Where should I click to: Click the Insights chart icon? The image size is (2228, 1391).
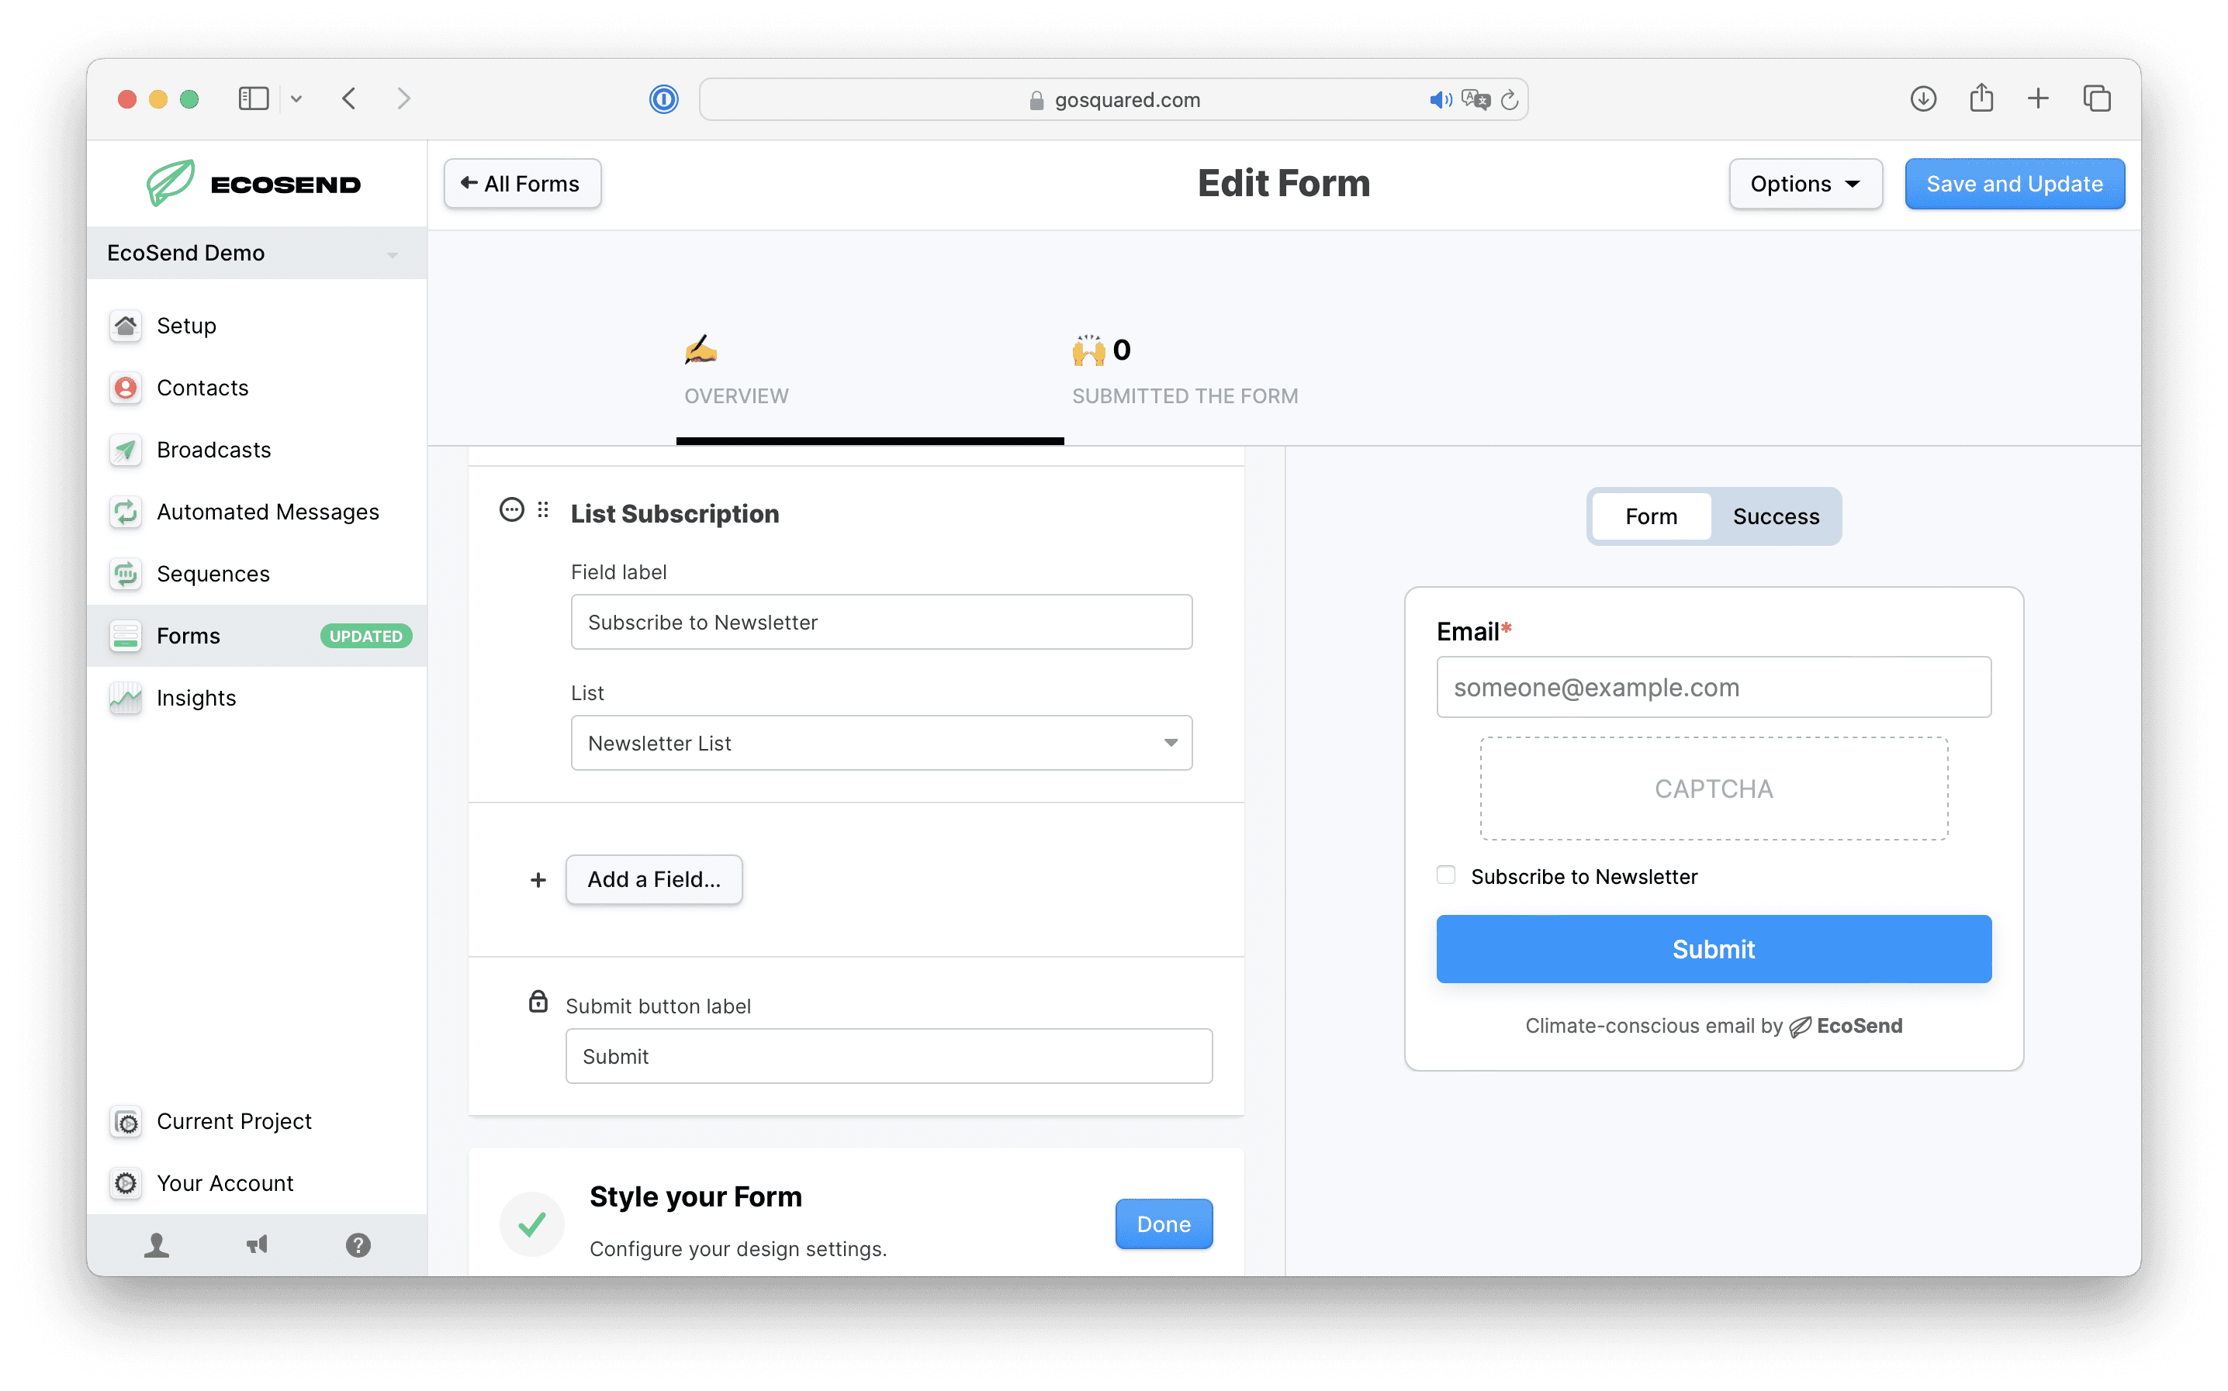point(125,699)
